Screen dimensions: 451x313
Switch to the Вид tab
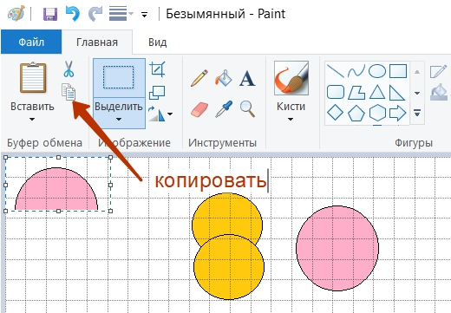[x=158, y=42]
